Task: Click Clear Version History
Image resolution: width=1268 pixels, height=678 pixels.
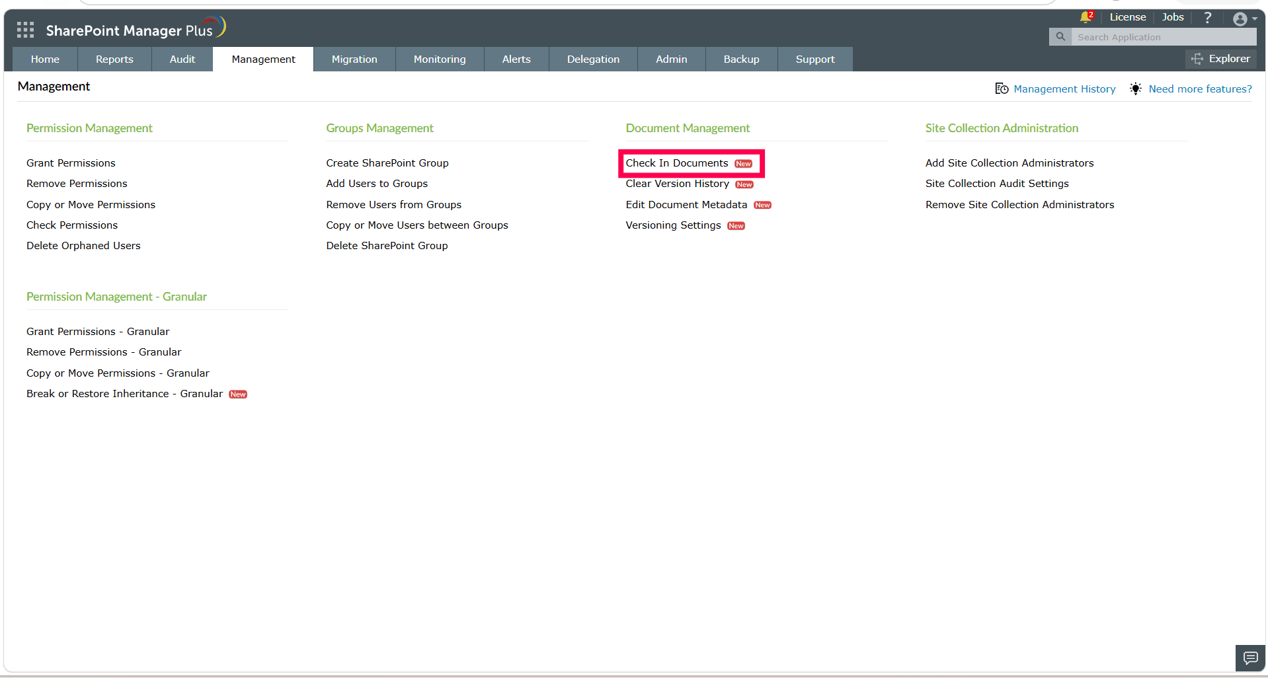Action: click(x=678, y=184)
